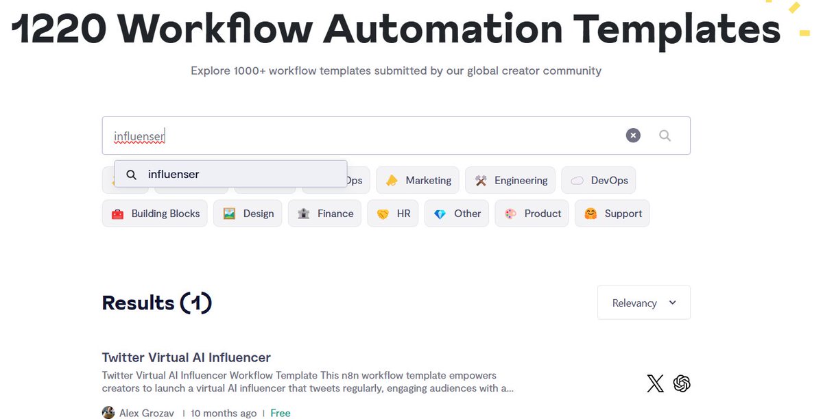The image size is (823, 419).
Task: Click Alex Grozav's avatar
Action: (108, 413)
